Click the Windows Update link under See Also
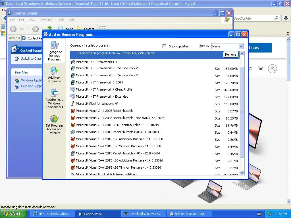This screenshot has width=291, height=218. [31, 80]
